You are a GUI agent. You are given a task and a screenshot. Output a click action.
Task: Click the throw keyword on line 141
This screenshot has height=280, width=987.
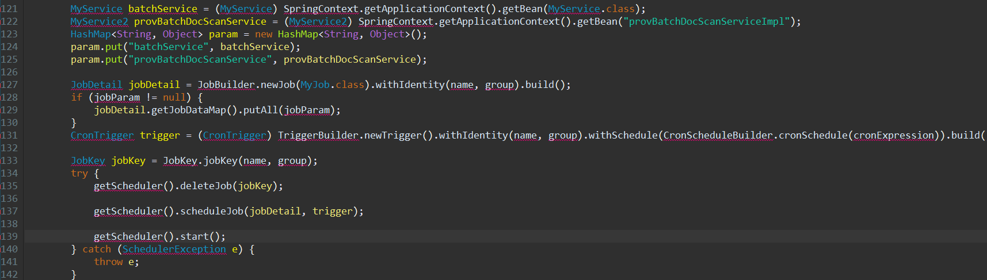108,262
